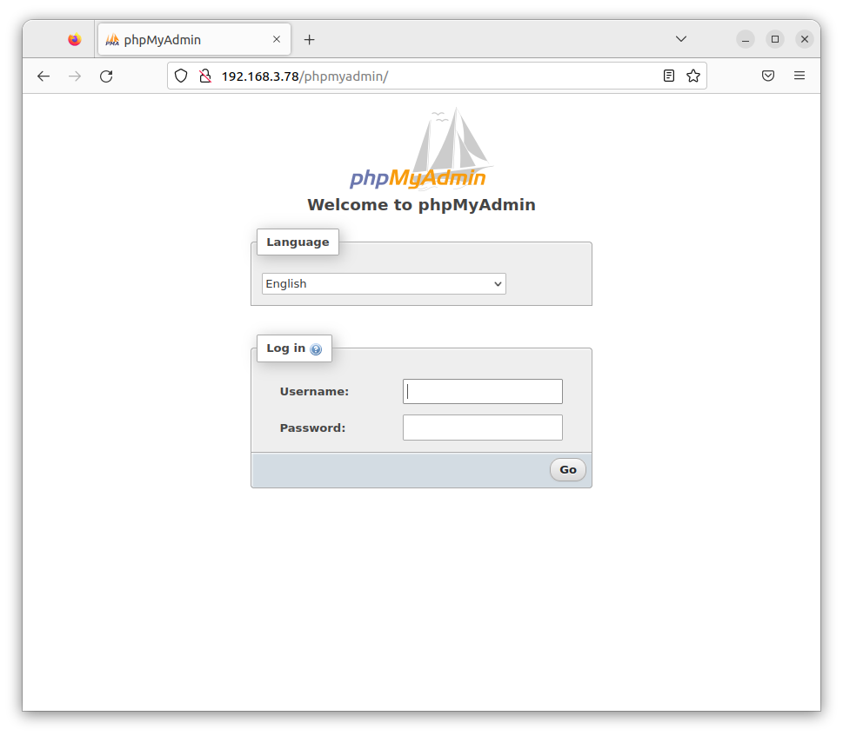Click the Username input field
The width and height of the screenshot is (843, 736).
click(482, 391)
